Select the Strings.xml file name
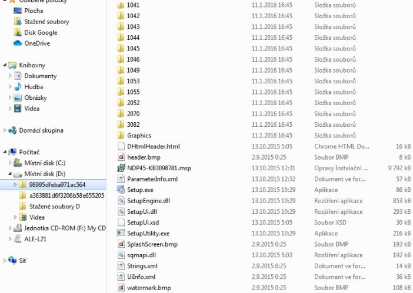 pyautogui.click(x=142, y=266)
